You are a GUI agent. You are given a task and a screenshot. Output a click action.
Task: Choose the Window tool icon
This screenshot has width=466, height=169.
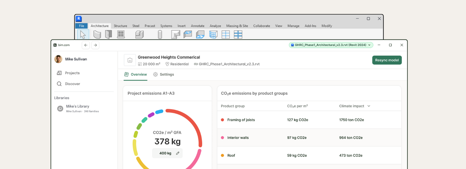click(x=121, y=34)
